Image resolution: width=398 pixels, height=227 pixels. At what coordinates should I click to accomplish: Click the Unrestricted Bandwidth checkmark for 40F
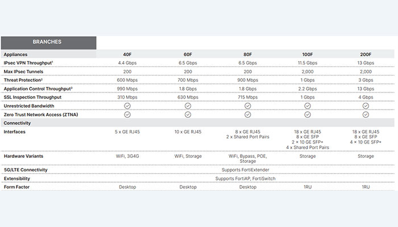(x=127, y=106)
